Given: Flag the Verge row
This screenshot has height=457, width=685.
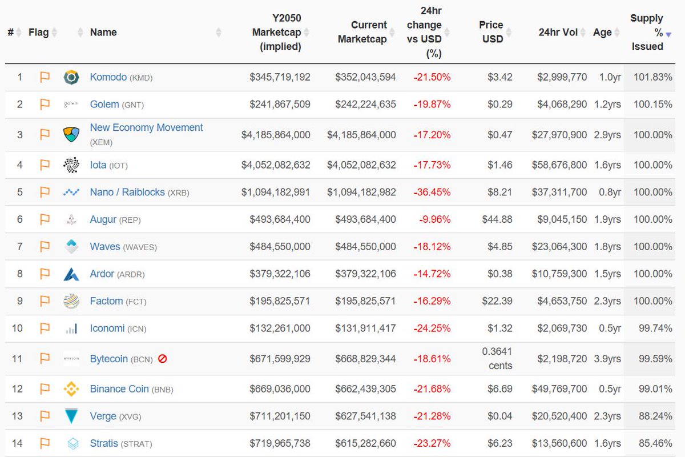Looking at the screenshot, I should click(45, 416).
